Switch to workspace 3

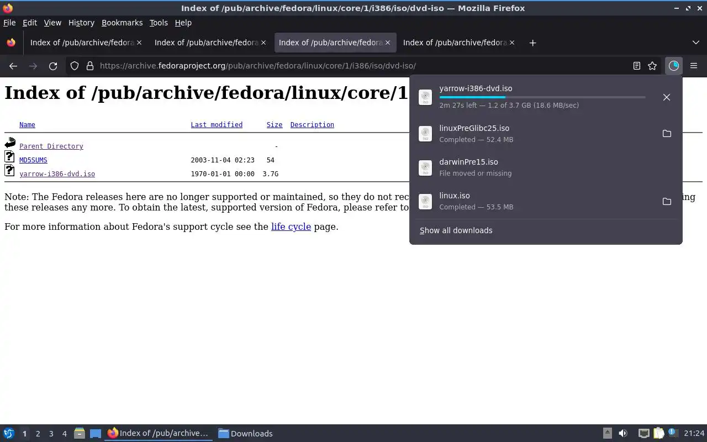[x=51, y=434]
